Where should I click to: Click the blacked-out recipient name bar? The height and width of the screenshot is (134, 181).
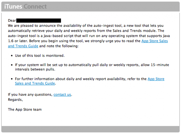(x=39, y=20)
